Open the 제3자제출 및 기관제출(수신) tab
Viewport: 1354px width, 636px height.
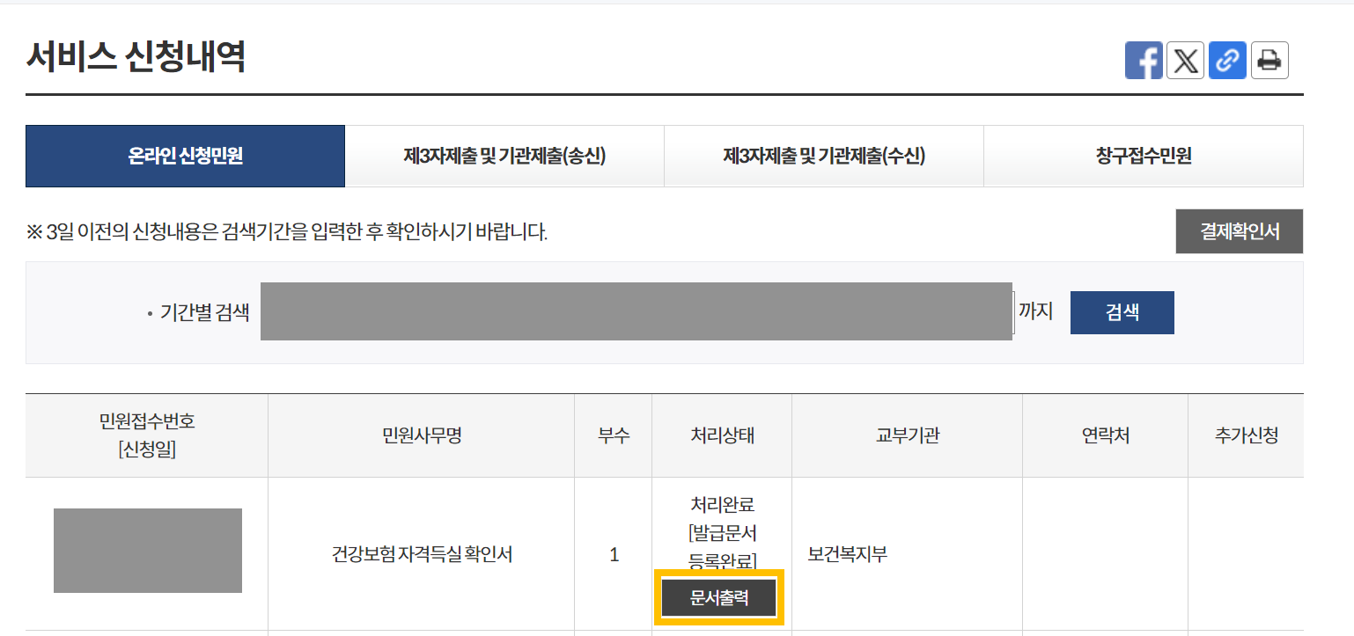(824, 156)
